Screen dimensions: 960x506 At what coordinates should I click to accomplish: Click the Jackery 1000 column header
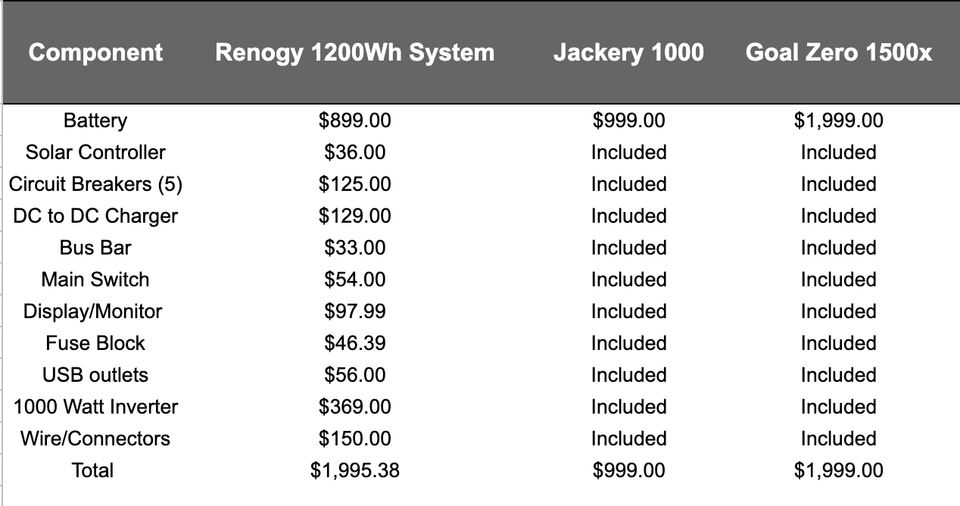pyautogui.click(x=628, y=52)
